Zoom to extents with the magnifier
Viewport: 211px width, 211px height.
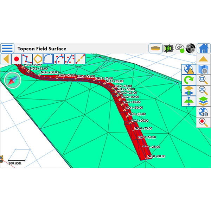[203, 91]
